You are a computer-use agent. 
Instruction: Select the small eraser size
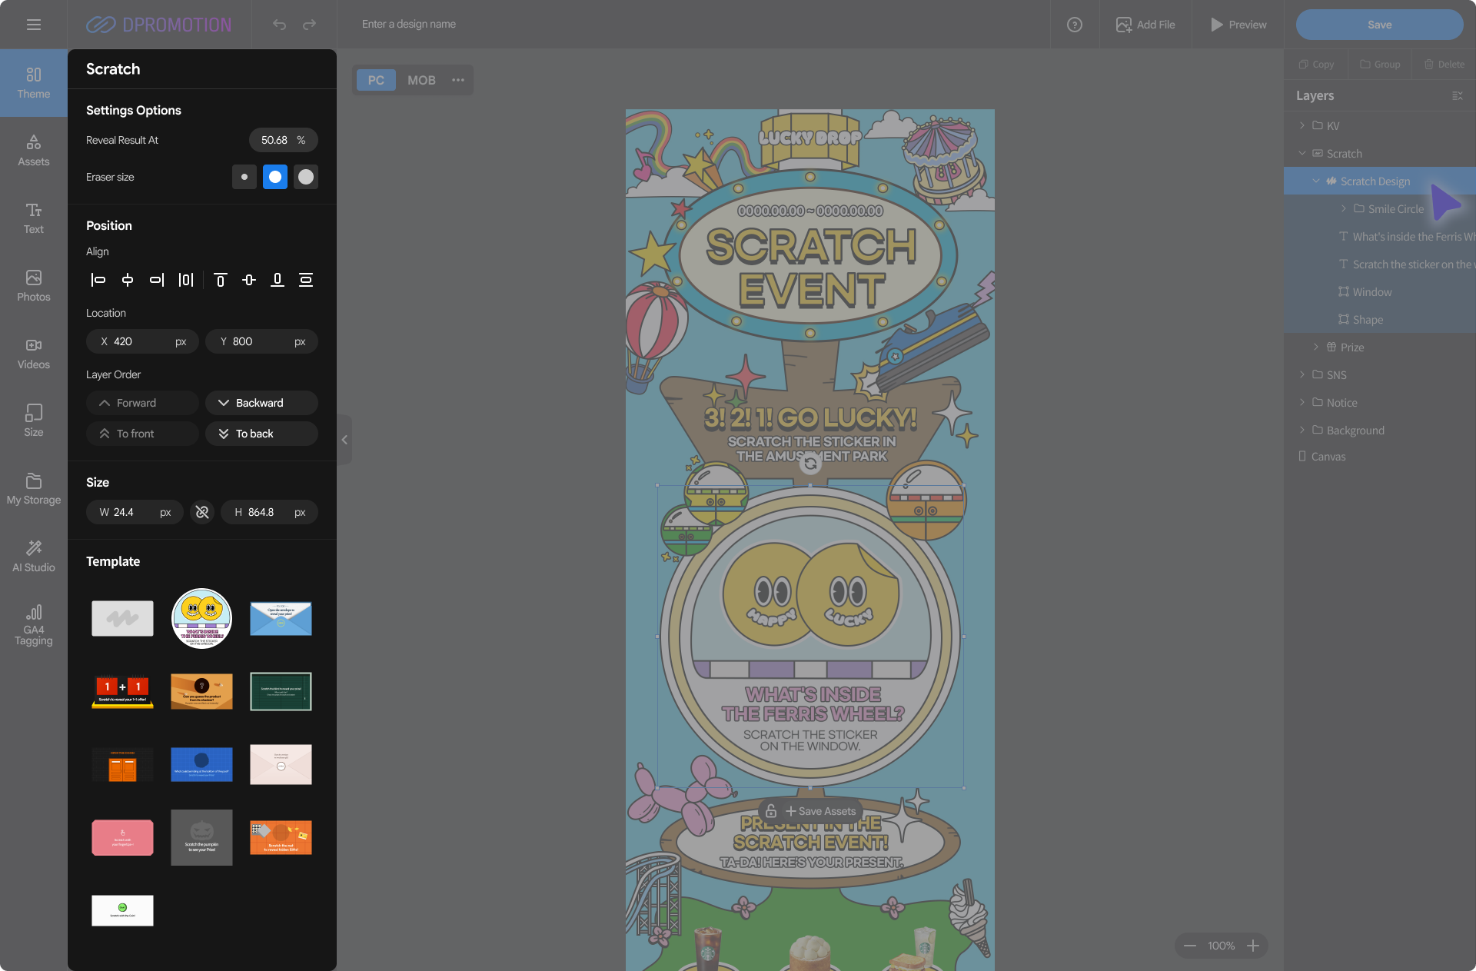click(244, 177)
